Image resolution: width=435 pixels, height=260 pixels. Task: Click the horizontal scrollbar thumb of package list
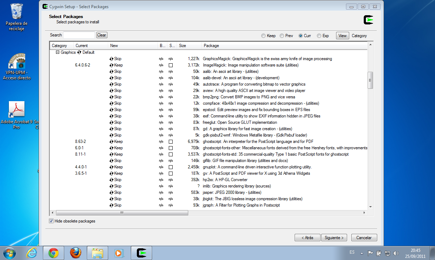[x=122, y=213]
